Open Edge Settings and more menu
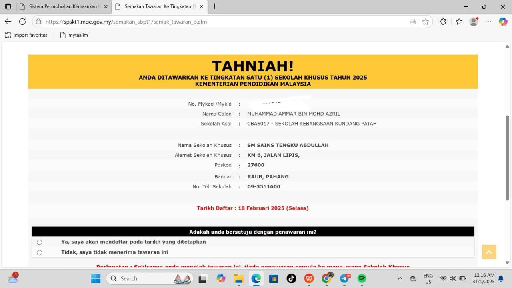This screenshot has height=288, width=512. tap(488, 22)
